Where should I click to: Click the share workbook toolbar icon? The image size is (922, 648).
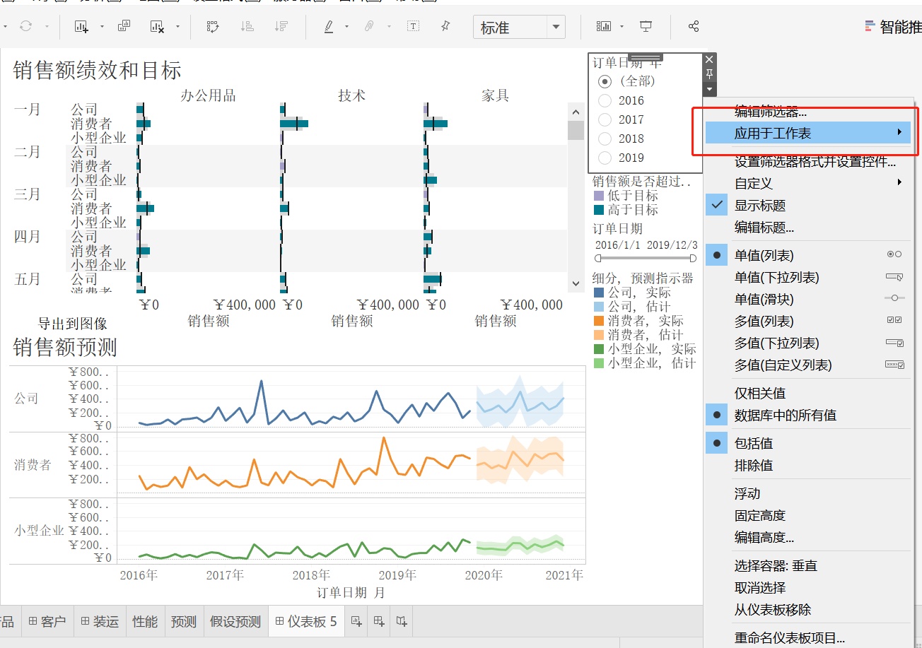[694, 27]
